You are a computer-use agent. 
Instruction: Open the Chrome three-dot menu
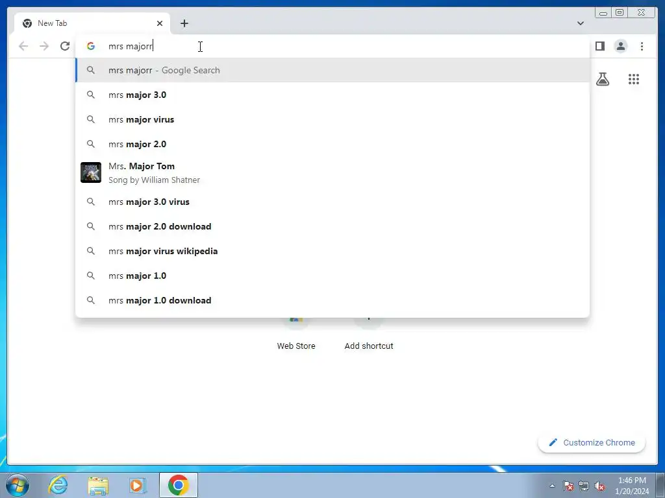pos(642,46)
